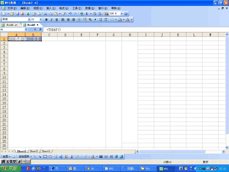Viewport: 229px width, 172px height.
Task: Align cell text left
Action: click(63, 19)
